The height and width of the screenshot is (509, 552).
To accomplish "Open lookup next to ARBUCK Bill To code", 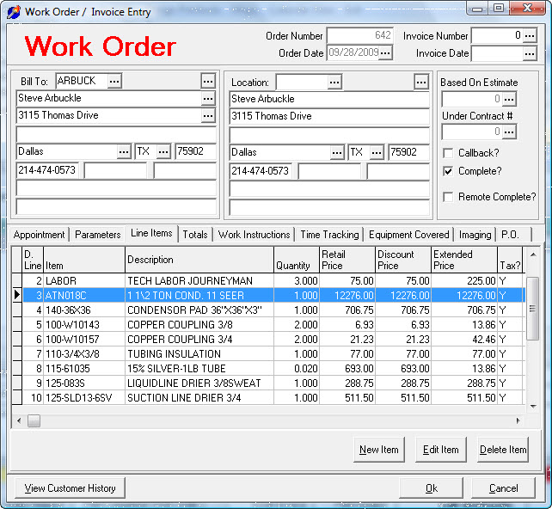I will click(x=114, y=81).
